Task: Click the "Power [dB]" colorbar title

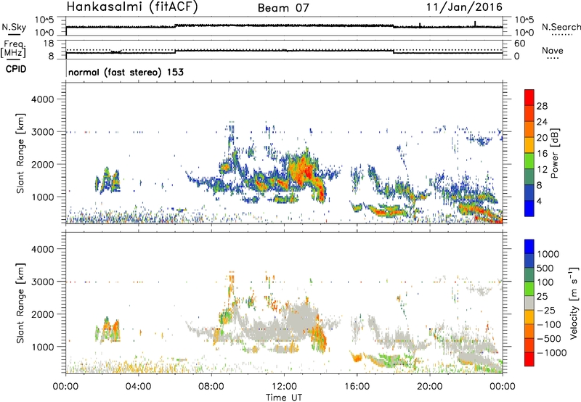Action: (x=554, y=153)
